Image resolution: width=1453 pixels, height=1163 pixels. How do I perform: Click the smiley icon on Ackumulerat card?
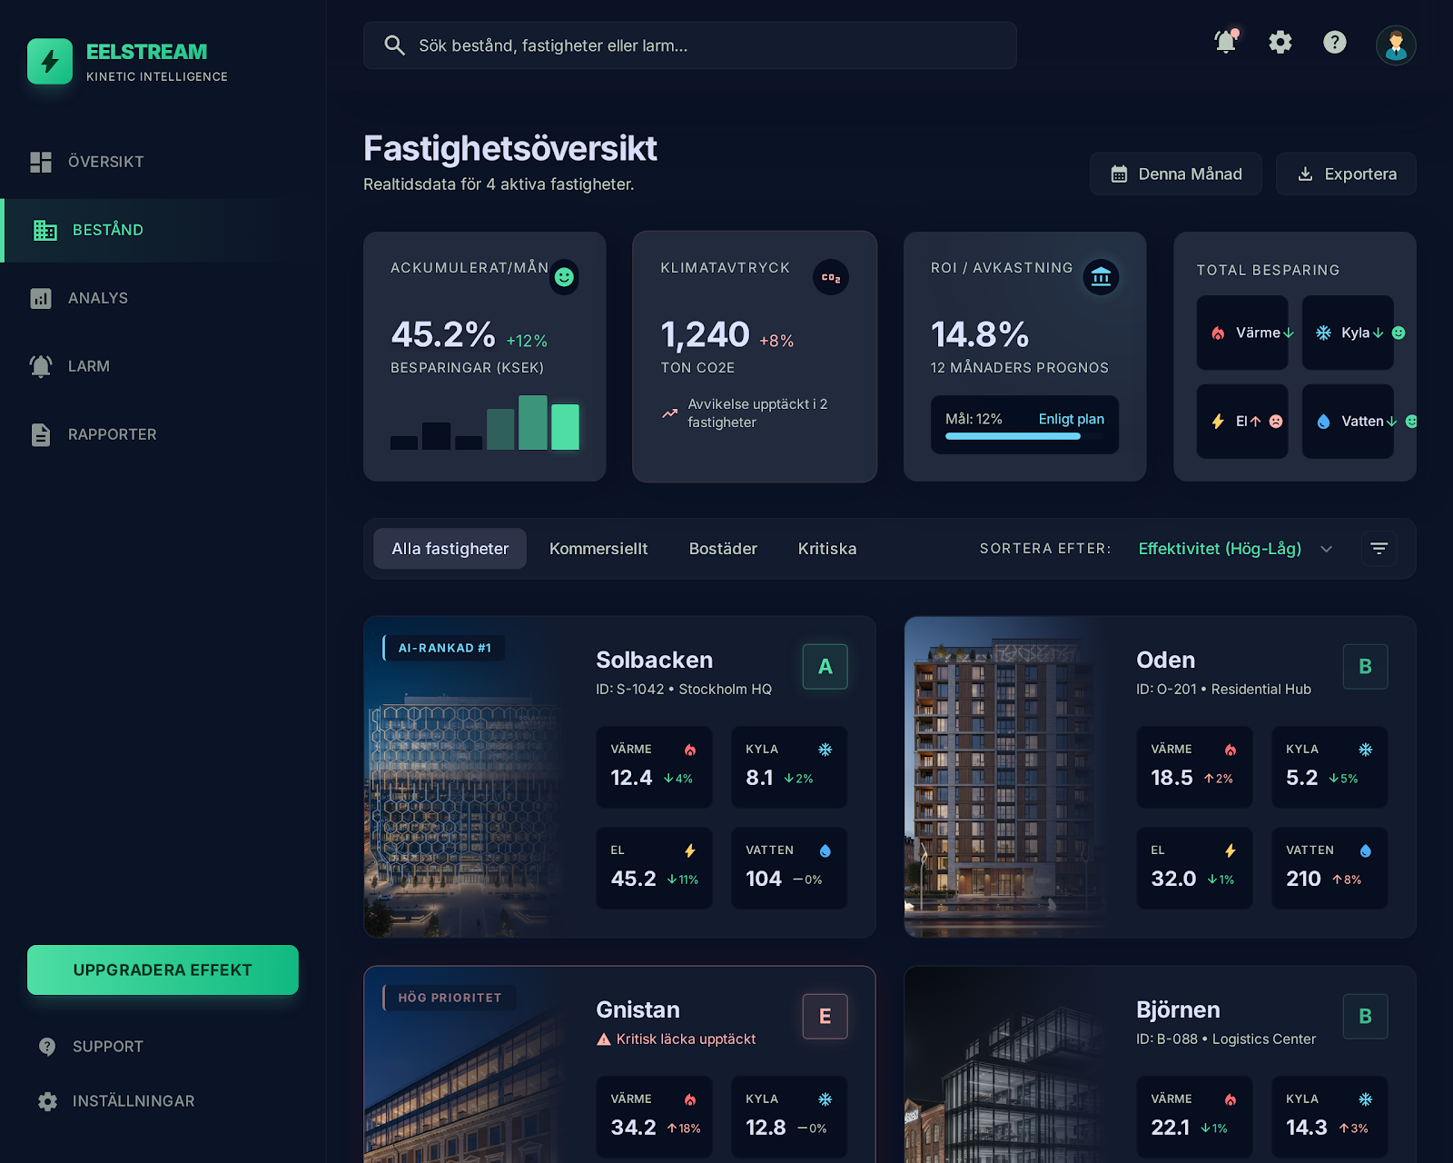564,277
